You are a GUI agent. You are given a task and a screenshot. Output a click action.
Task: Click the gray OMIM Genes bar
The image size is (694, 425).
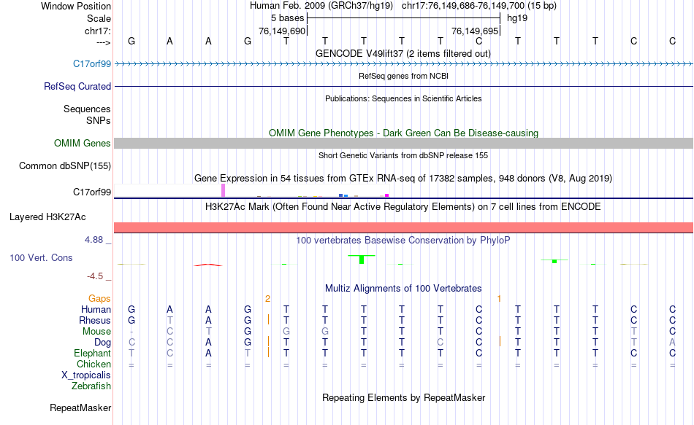click(x=404, y=143)
